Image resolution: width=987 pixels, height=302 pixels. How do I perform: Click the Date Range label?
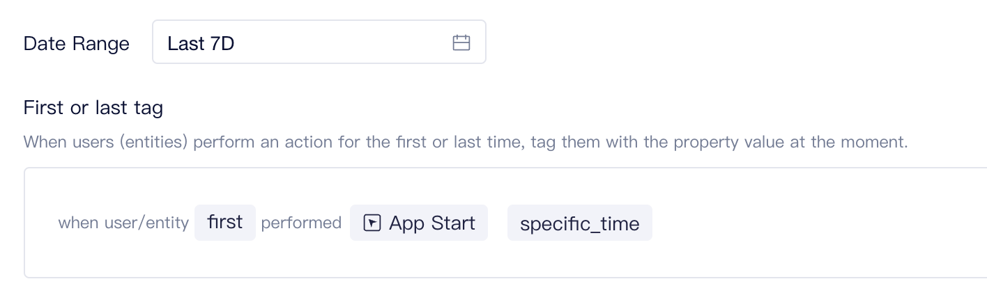tap(77, 43)
